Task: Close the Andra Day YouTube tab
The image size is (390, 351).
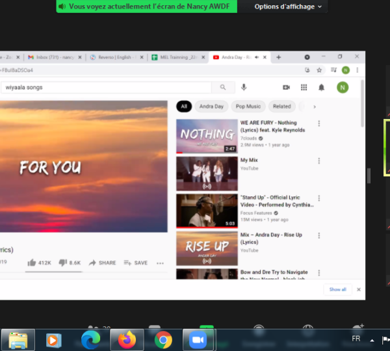Action: pyautogui.click(x=265, y=57)
